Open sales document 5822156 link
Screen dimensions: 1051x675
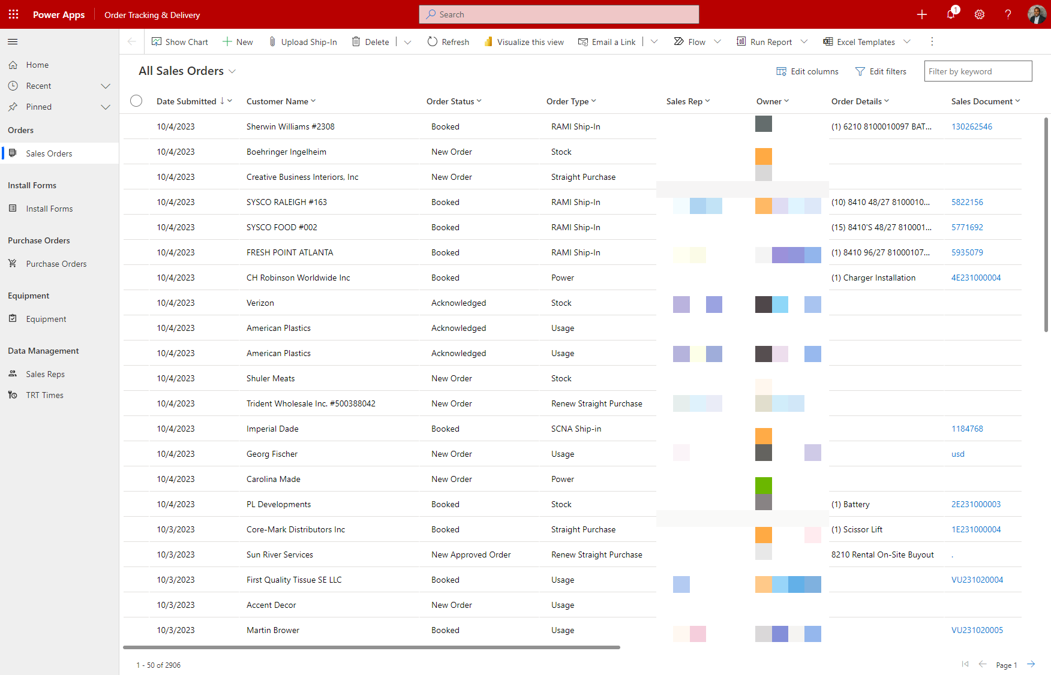point(967,202)
